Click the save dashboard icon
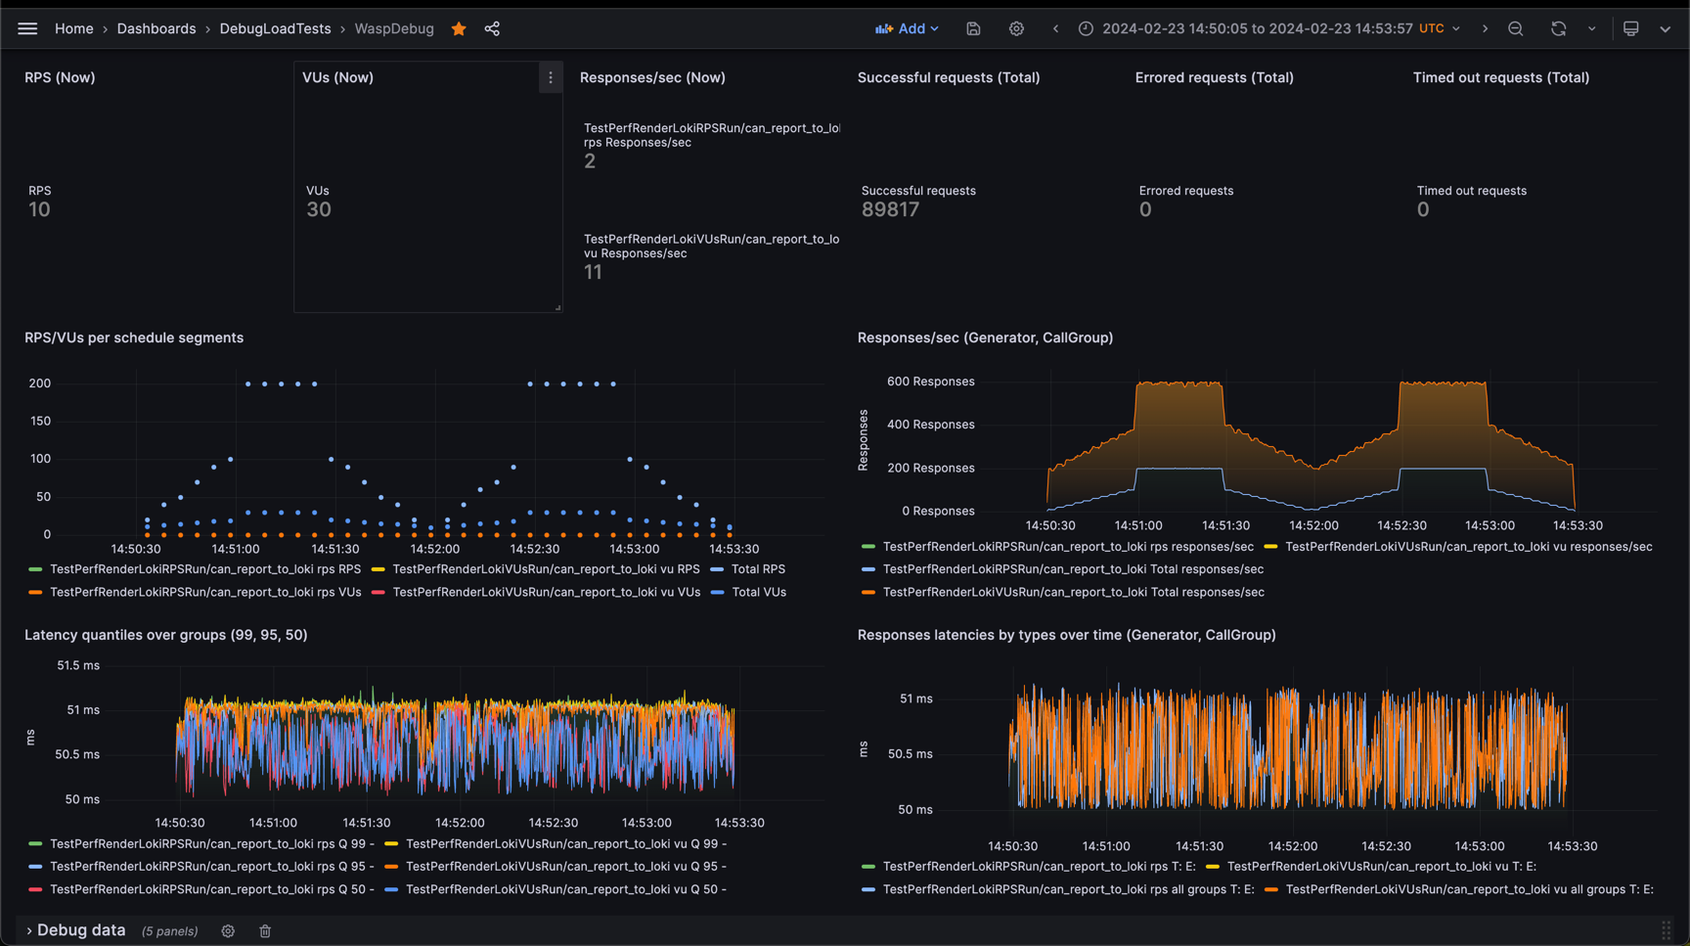This screenshot has height=946, width=1690. [x=973, y=28]
